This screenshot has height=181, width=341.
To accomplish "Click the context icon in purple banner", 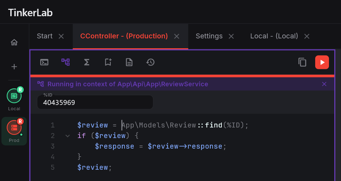I will [41, 84].
